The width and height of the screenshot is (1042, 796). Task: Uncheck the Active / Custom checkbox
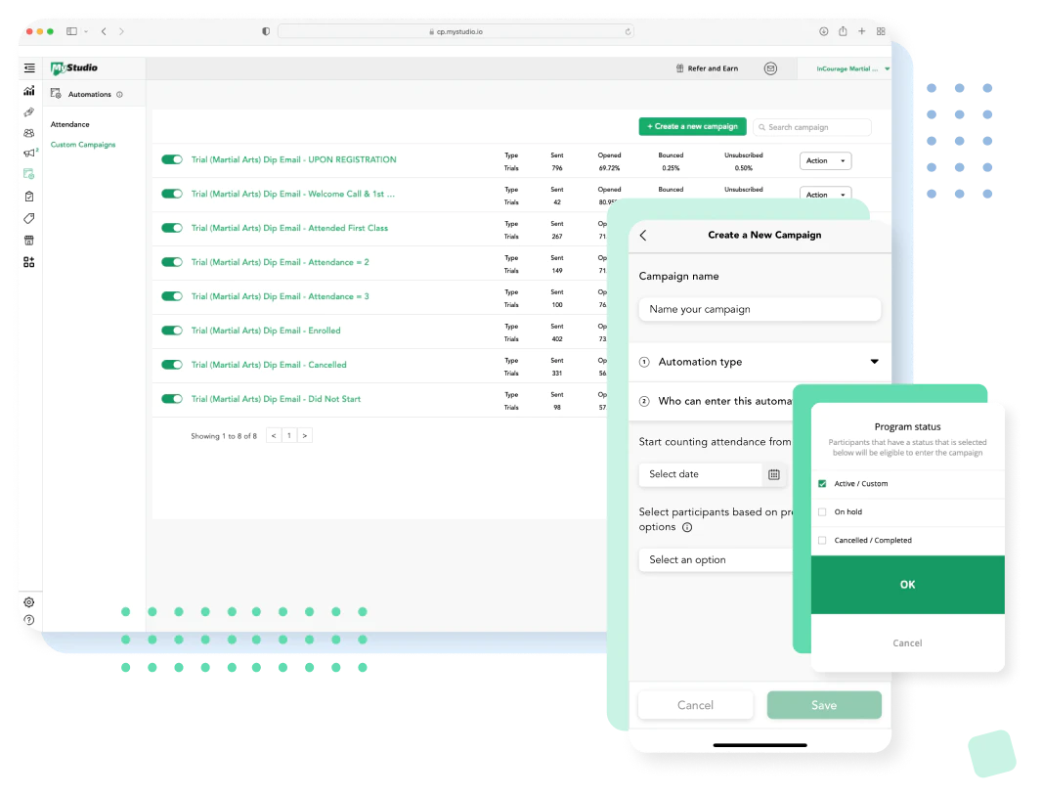822,483
